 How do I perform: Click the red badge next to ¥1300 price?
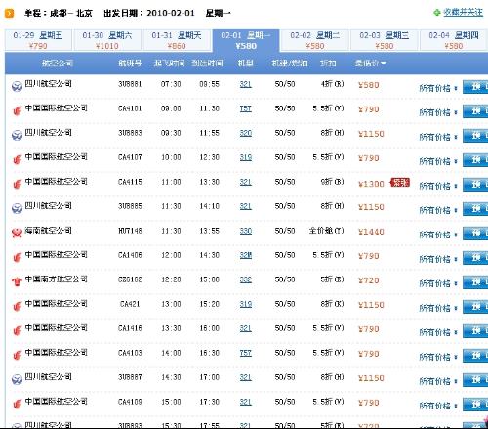click(x=400, y=183)
